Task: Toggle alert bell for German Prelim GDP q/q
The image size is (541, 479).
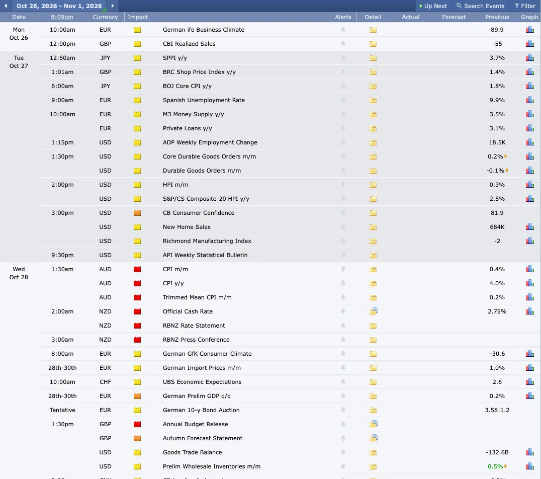Action: point(343,396)
